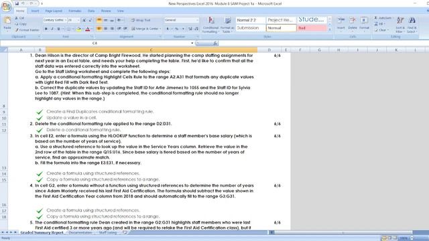
Task: Apply the Project He... cell style
Action: tap(281, 20)
